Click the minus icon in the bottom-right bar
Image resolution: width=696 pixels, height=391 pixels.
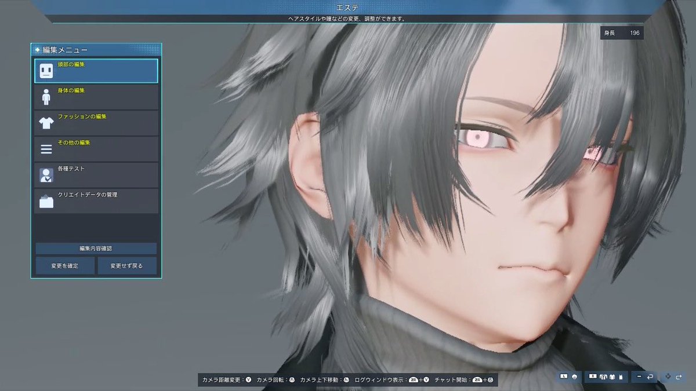click(639, 377)
